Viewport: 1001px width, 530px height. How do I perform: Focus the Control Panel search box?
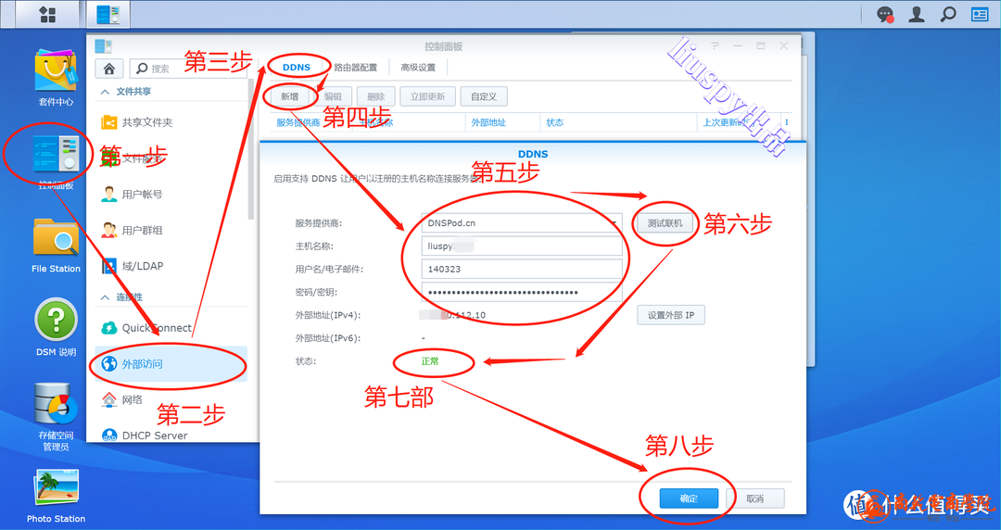(187, 69)
